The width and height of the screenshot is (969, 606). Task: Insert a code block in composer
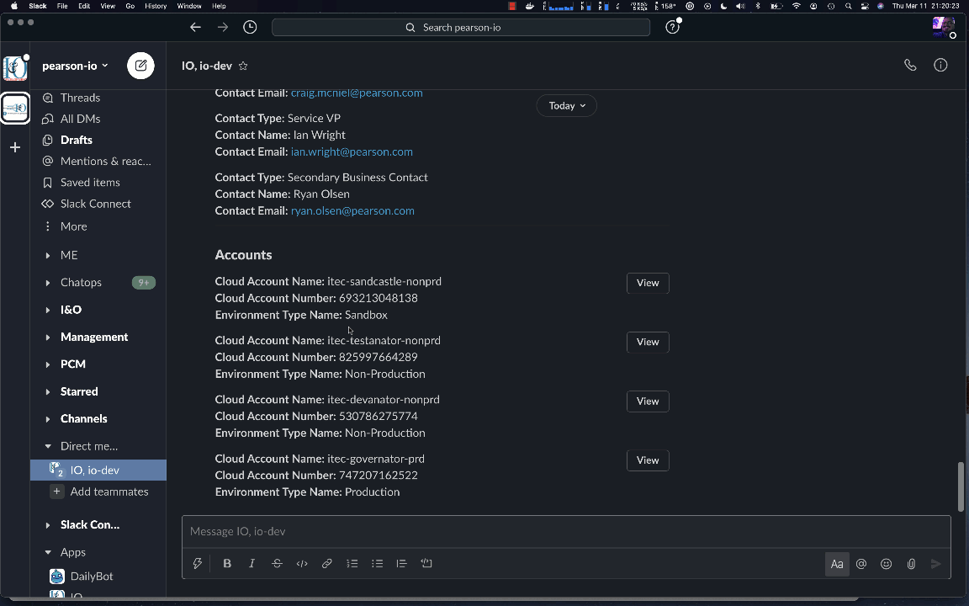coord(426,563)
